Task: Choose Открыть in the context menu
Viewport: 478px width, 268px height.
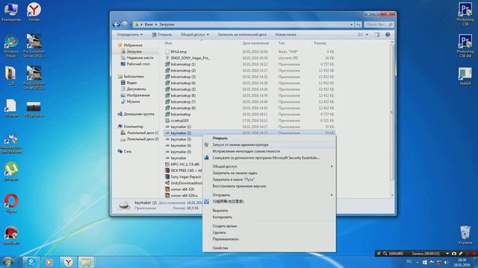Action: (220, 138)
